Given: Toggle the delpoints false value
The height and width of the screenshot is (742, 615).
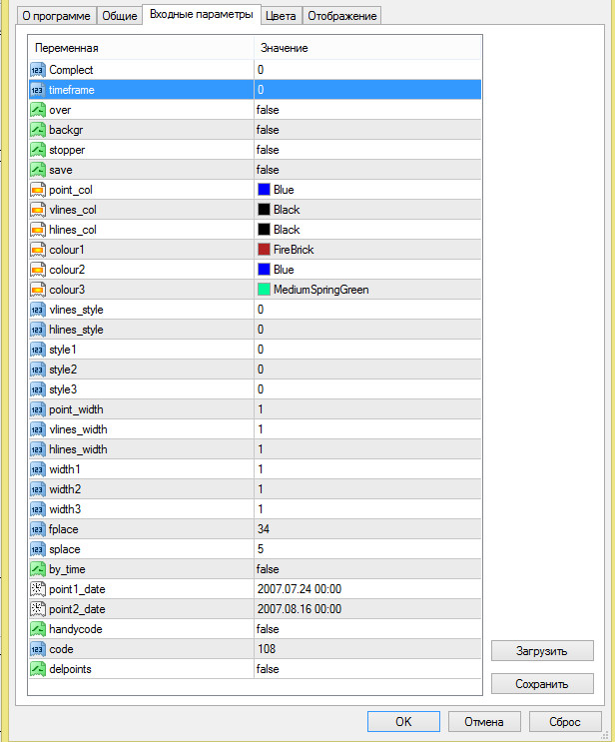Looking at the screenshot, I should 367,669.
